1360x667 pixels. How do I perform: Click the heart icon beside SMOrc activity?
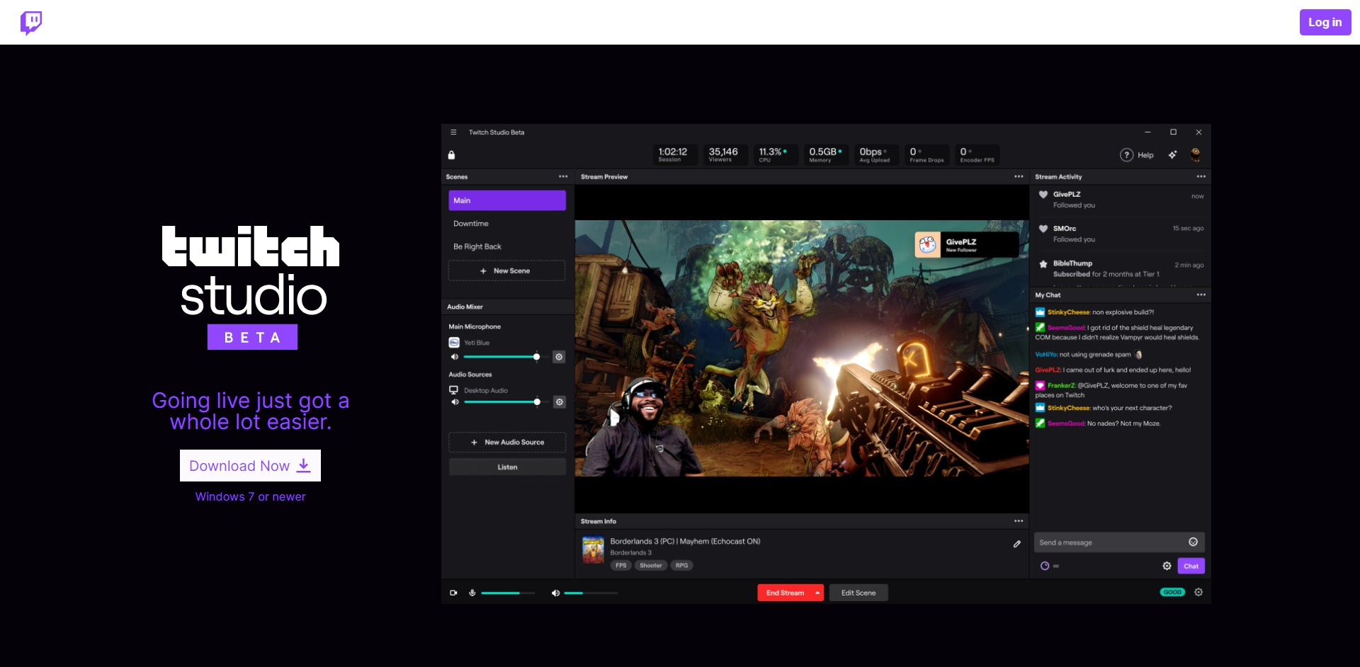click(x=1043, y=229)
